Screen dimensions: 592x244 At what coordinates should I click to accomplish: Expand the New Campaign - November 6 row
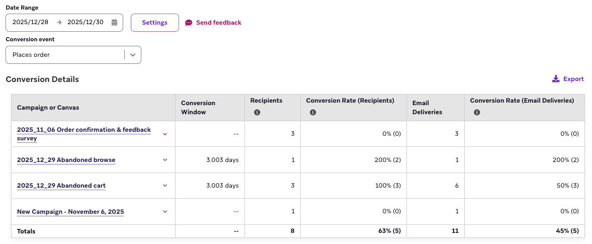tap(164, 212)
